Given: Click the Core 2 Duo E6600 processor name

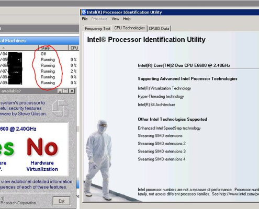Looking at the screenshot, I should pyautogui.click(x=184, y=65).
